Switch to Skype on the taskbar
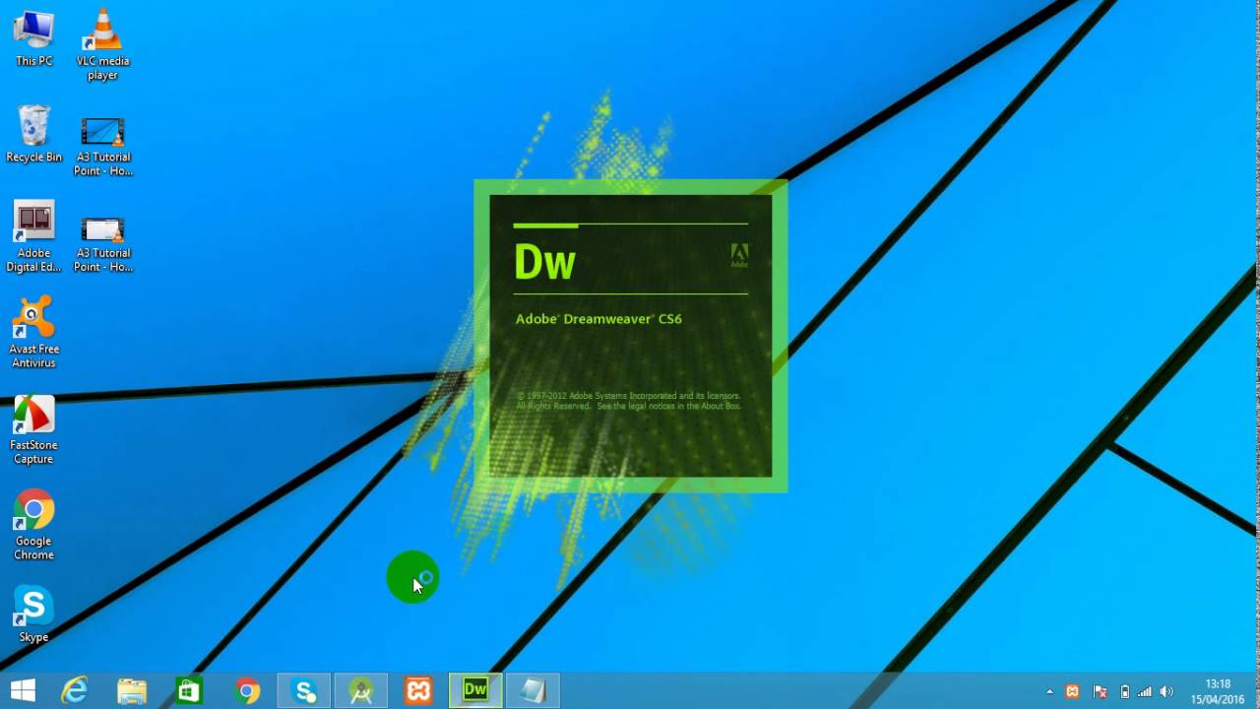Viewport: 1260px width, 709px height. 304,690
